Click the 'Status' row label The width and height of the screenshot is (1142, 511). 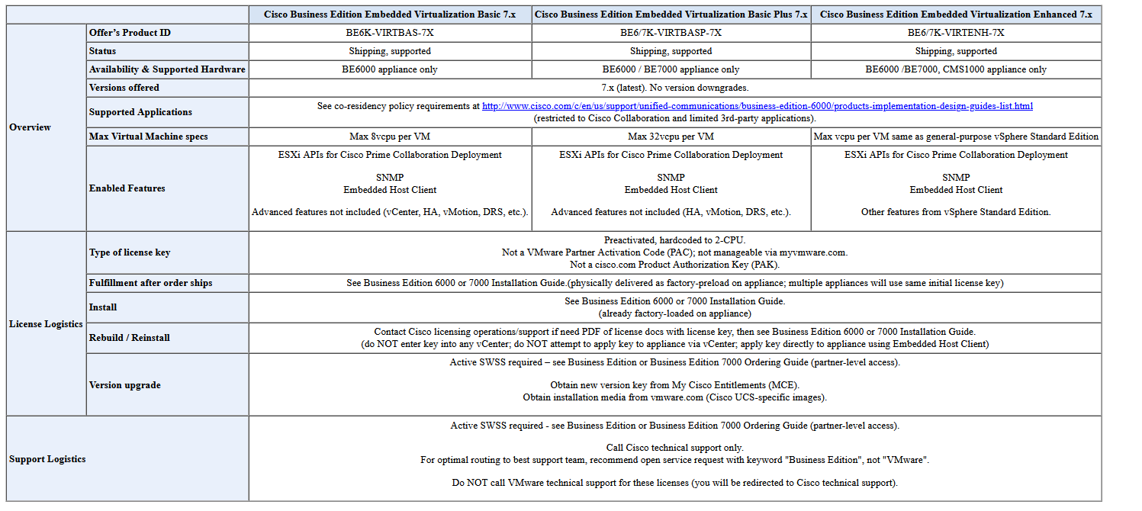click(103, 51)
